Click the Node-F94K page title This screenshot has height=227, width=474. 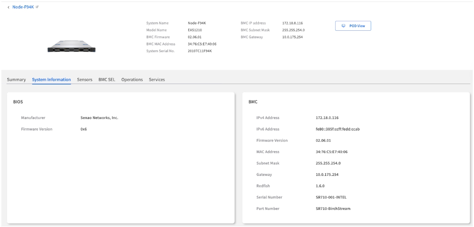(x=23, y=7)
